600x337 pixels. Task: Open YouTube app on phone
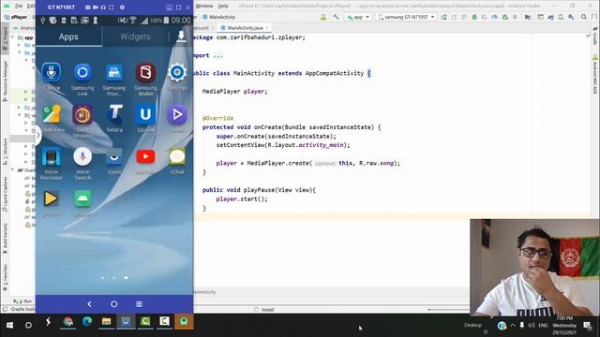pos(145,156)
